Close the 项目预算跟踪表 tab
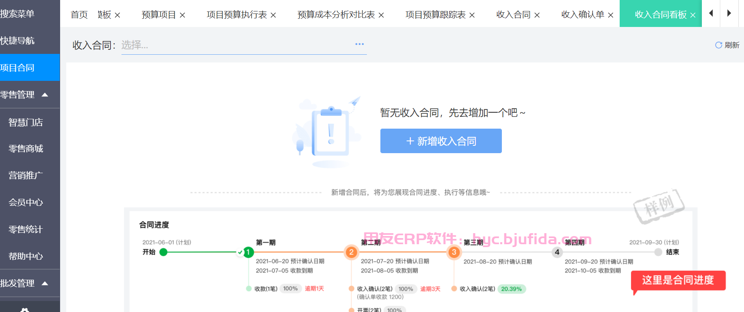Image resolution: width=744 pixels, height=312 pixels. click(x=472, y=15)
